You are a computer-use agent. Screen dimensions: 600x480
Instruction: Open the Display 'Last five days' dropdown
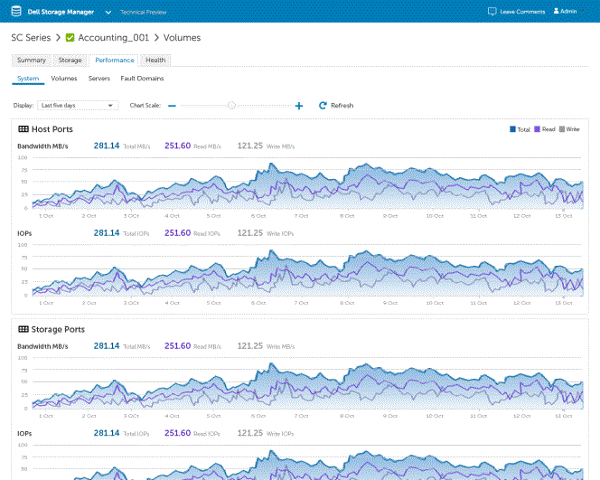pos(78,105)
